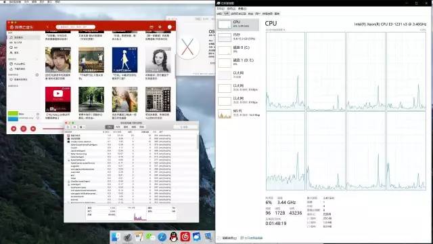This screenshot has height=244, width=433.
Task: Open Resource Monitor link in Task Manager
Action: (252, 238)
